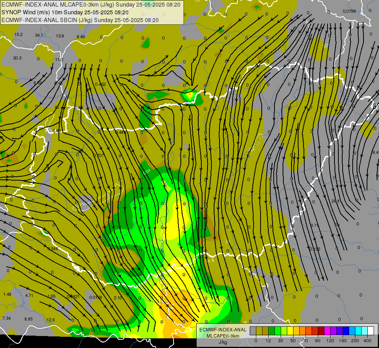Click the 0.452 value on the map

[100, 84]
